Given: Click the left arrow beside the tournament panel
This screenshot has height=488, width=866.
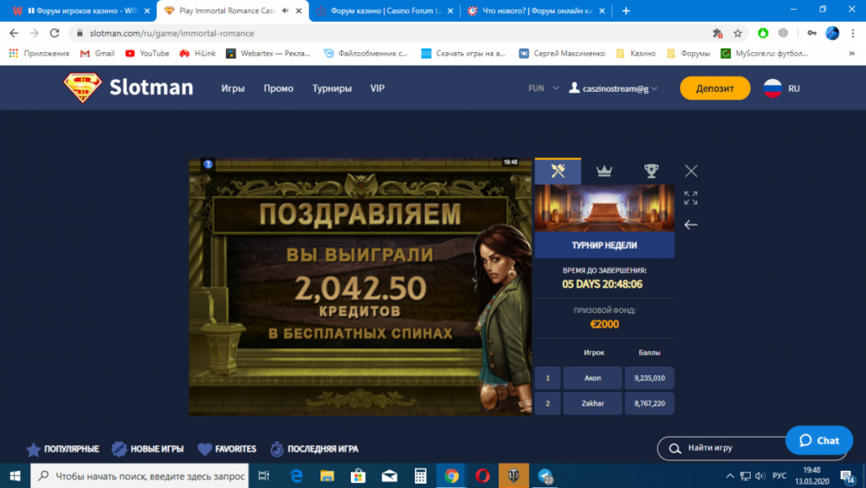Looking at the screenshot, I should point(690,224).
